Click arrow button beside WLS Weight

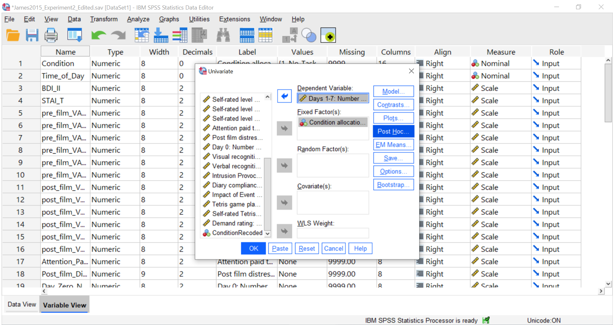(284, 231)
